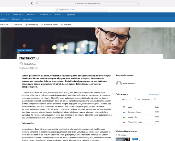Open the more options ellipsis in Dokumente
The width and height of the screenshot is (175, 141).
[130, 99]
